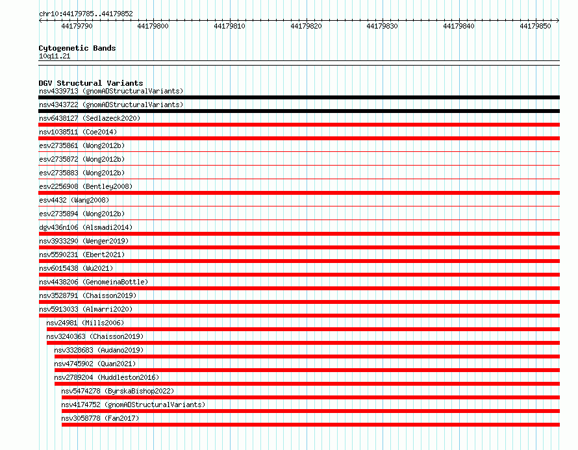Click nsv2789204 Huddleston2016 label
Image resolution: width=578 pixels, height=450 pixels.
pos(107,377)
